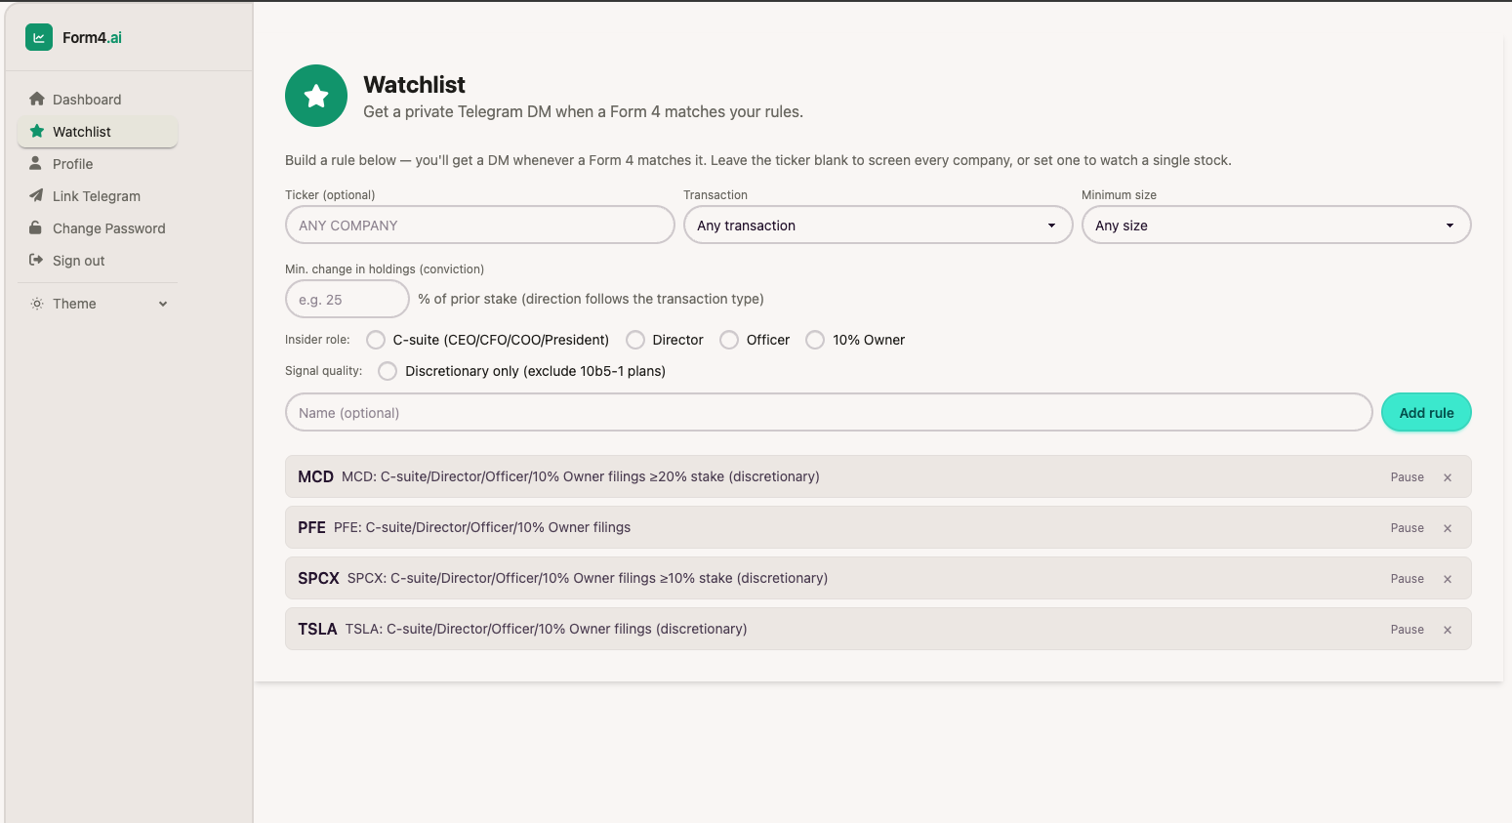Click the Sign out arrow icon
Screen dimensions: 1512x823
(36, 260)
